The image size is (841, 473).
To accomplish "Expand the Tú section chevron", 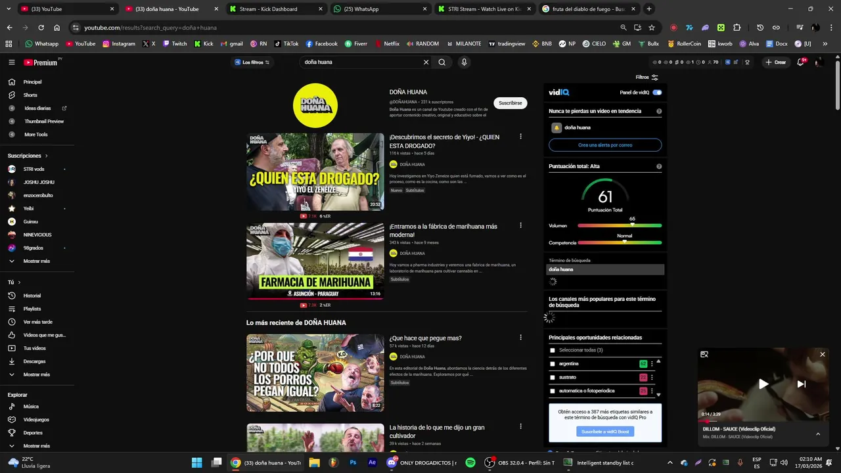I will click(x=18, y=282).
